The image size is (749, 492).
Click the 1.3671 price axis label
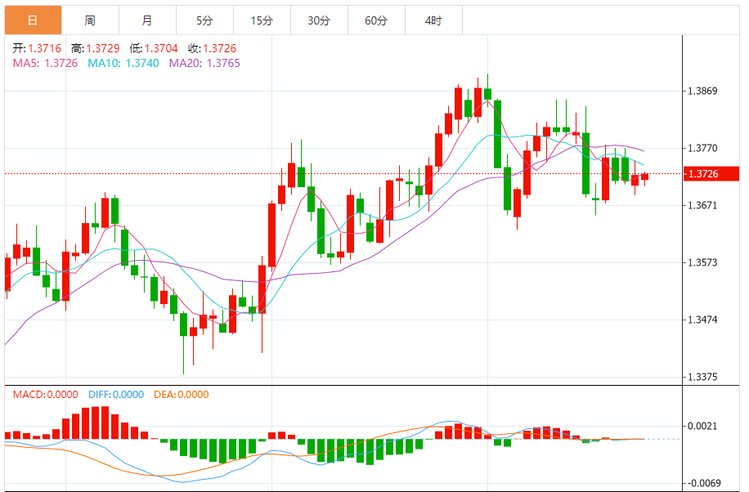pos(702,205)
